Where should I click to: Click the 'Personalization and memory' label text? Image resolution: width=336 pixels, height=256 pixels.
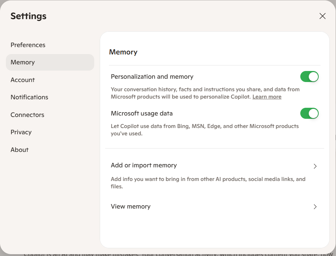coord(152,77)
